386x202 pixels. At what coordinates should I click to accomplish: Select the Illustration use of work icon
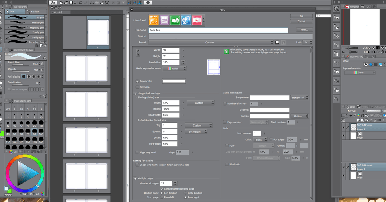[154, 20]
